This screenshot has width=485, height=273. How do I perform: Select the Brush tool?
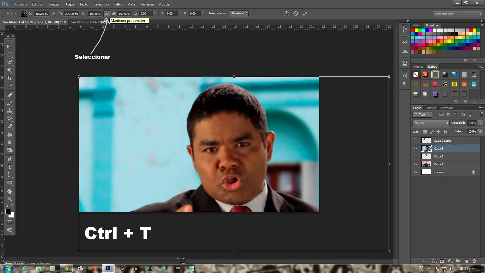[10, 103]
